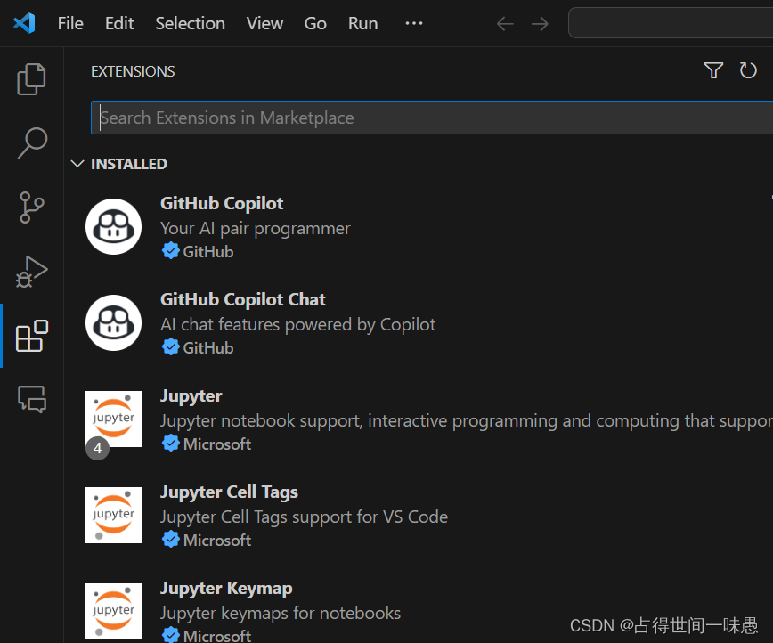The height and width of the screenshot is (643, 773).
Task: Open the View menu
Action: (x=264, y=23)
